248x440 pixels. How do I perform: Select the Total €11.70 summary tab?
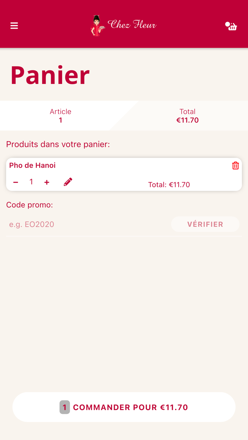pos(187,116)
